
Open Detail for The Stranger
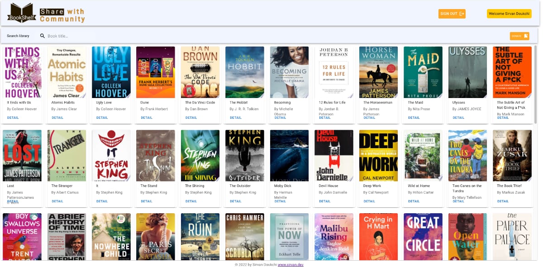57,201
